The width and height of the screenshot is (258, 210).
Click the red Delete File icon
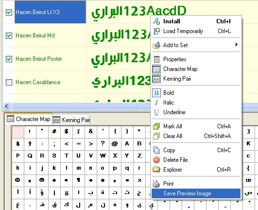click(156, 160)
